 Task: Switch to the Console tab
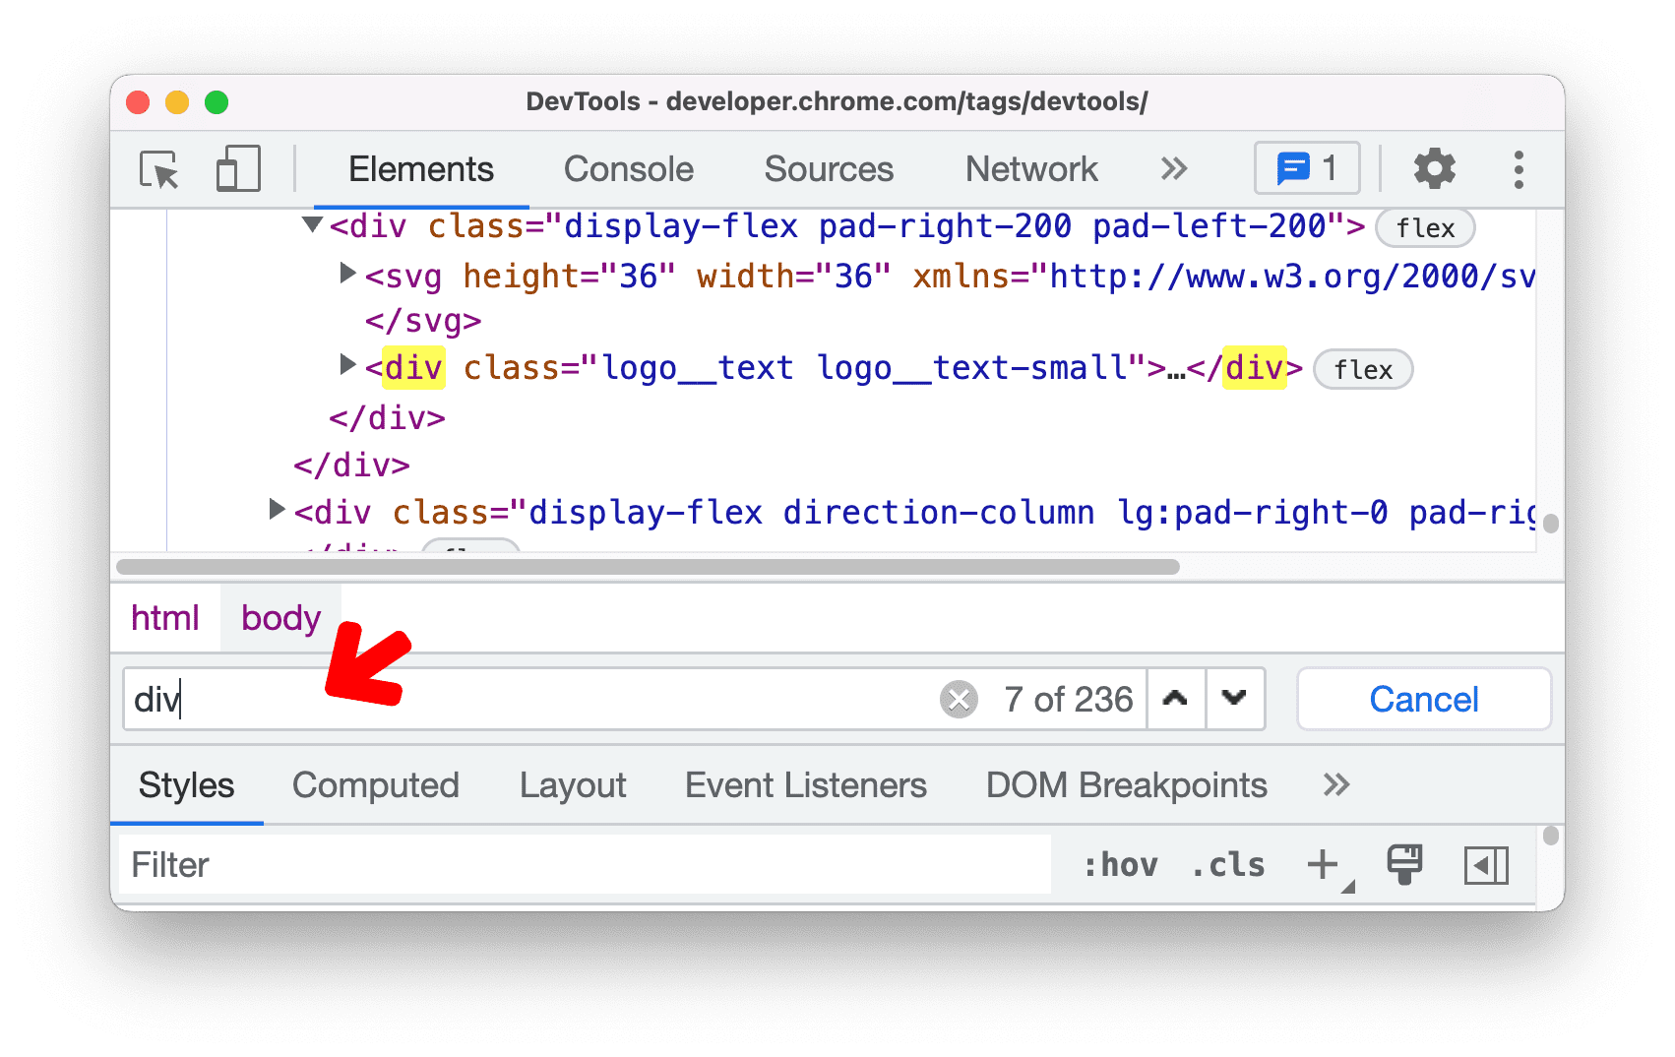tap(627, 168)
